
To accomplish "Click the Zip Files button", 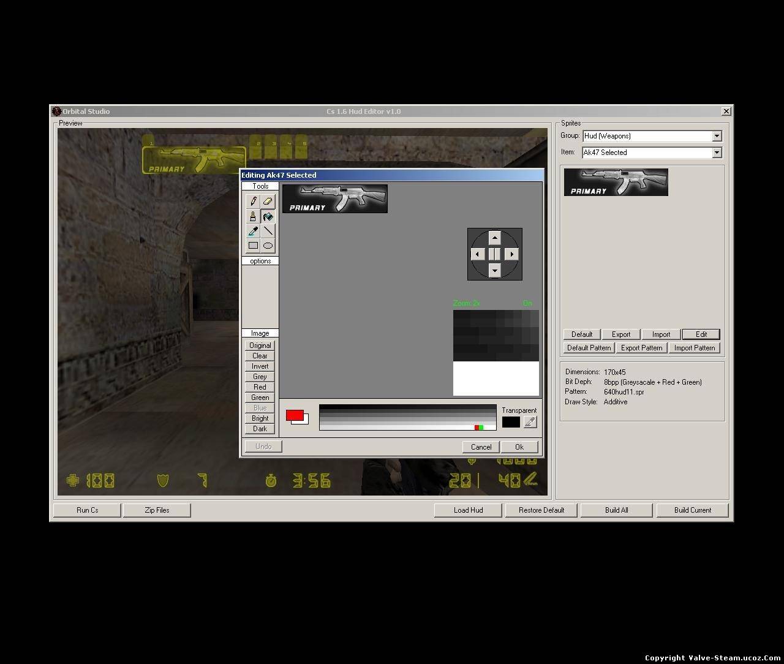I will (x=157, y=510).
